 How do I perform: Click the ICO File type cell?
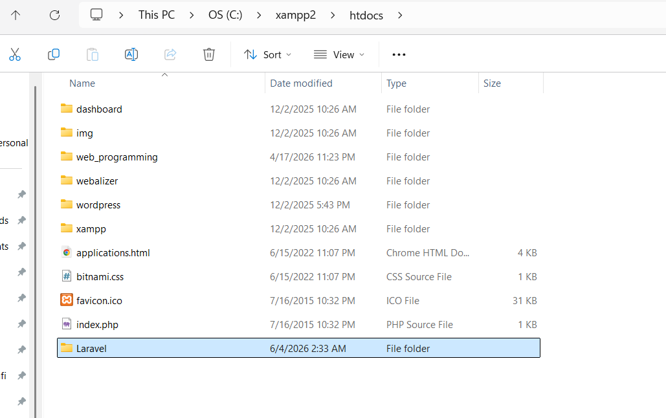point(403,301)
